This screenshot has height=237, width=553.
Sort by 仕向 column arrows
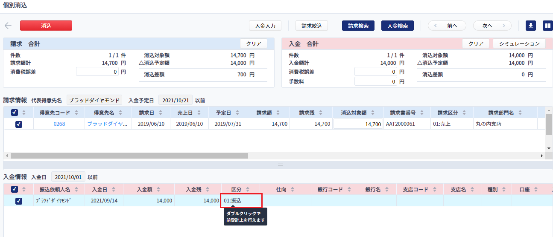(293, 189)
